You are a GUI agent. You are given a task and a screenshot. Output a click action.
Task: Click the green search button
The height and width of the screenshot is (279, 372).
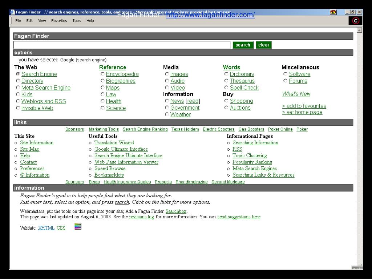(243, 45)
